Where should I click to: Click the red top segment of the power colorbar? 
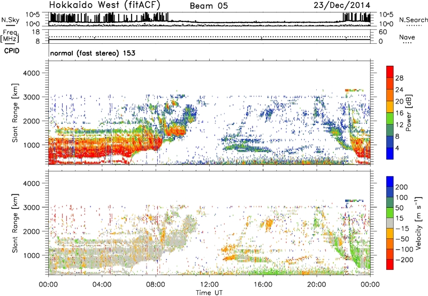[390, 72]
